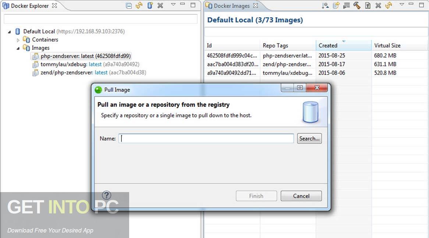Click Images folder icon
The height and width of the screenshot is (238, 429).
click(x=26, y=48)
